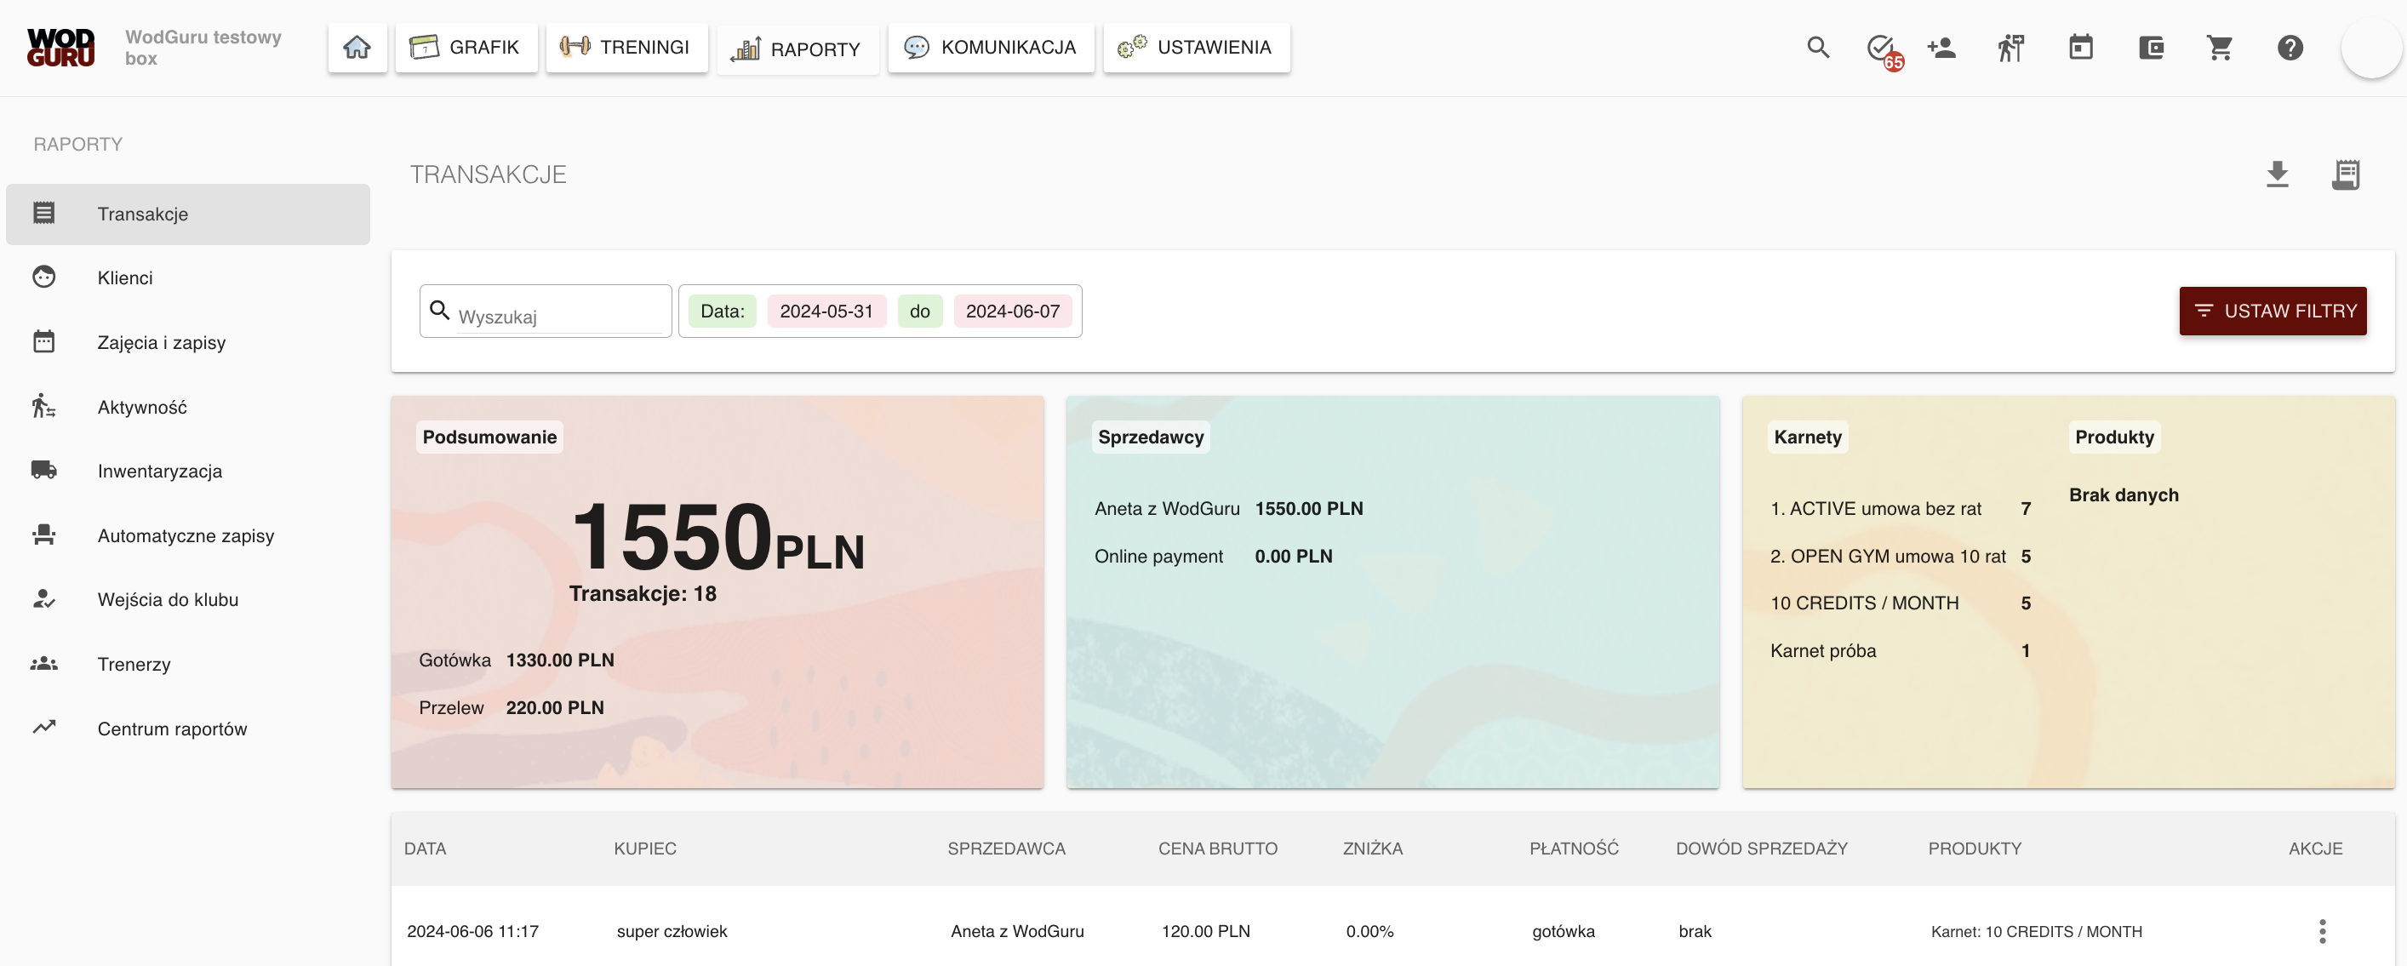Click the Karnet próba row
Image resolution: width=2407 pixels, height=966 pixels.
coord(1900,651)
